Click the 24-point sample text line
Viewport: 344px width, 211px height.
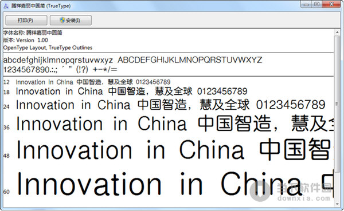click(x=170, y=105)
